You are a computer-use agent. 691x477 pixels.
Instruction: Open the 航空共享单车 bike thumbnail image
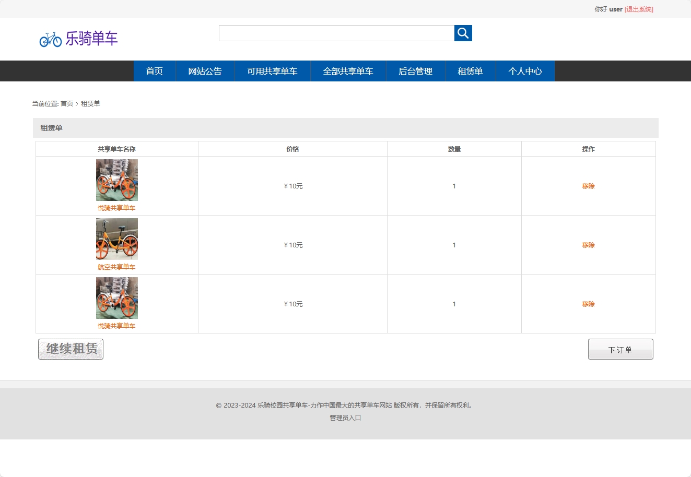117,239
